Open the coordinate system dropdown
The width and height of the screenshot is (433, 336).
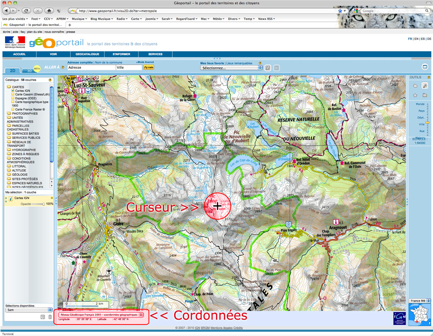pyautogui.click(x=101, y=315)
